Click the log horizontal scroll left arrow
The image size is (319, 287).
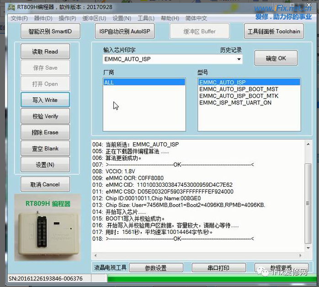[x=95, y=255]
